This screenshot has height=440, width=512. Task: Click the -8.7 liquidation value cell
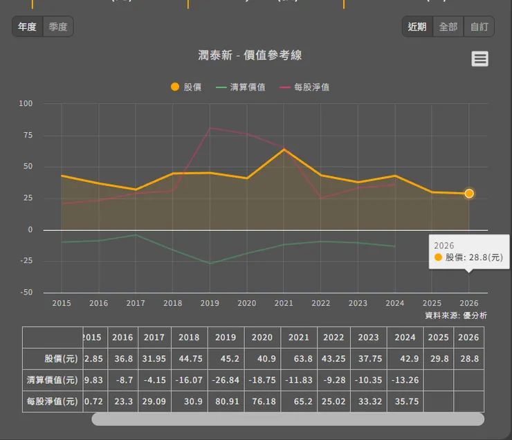tap(122, 380)
